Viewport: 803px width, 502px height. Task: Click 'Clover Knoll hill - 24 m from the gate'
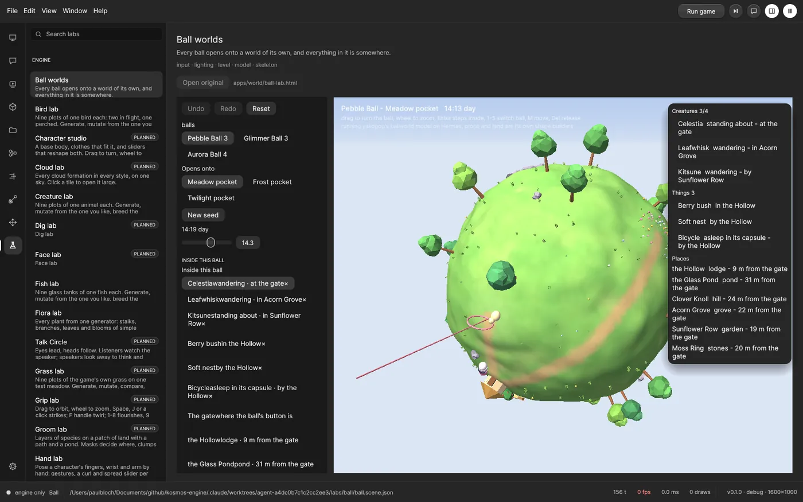pyautogui.click(x=729, y=299)
